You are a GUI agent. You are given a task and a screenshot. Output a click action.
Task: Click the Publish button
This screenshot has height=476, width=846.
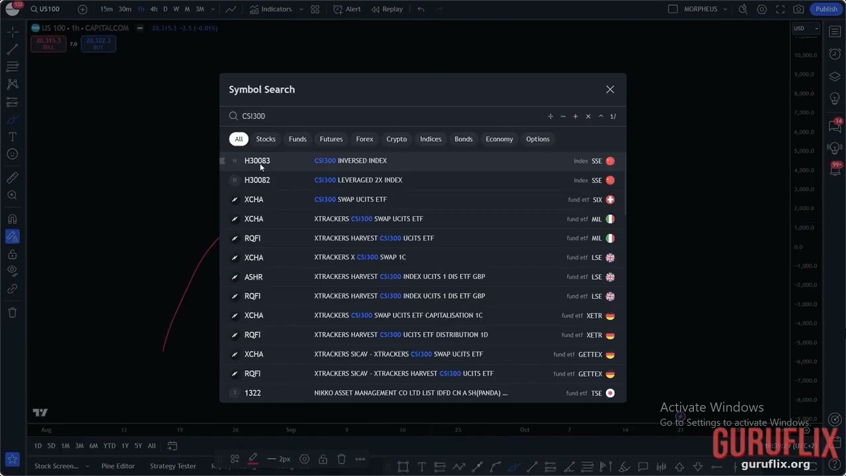(826, 9)
